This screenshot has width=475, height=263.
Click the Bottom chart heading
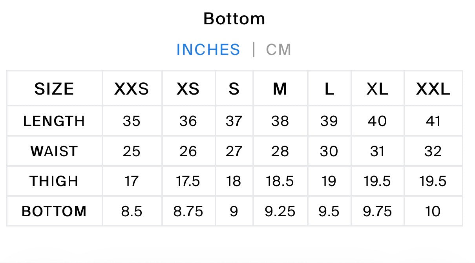tap(234, 19)
